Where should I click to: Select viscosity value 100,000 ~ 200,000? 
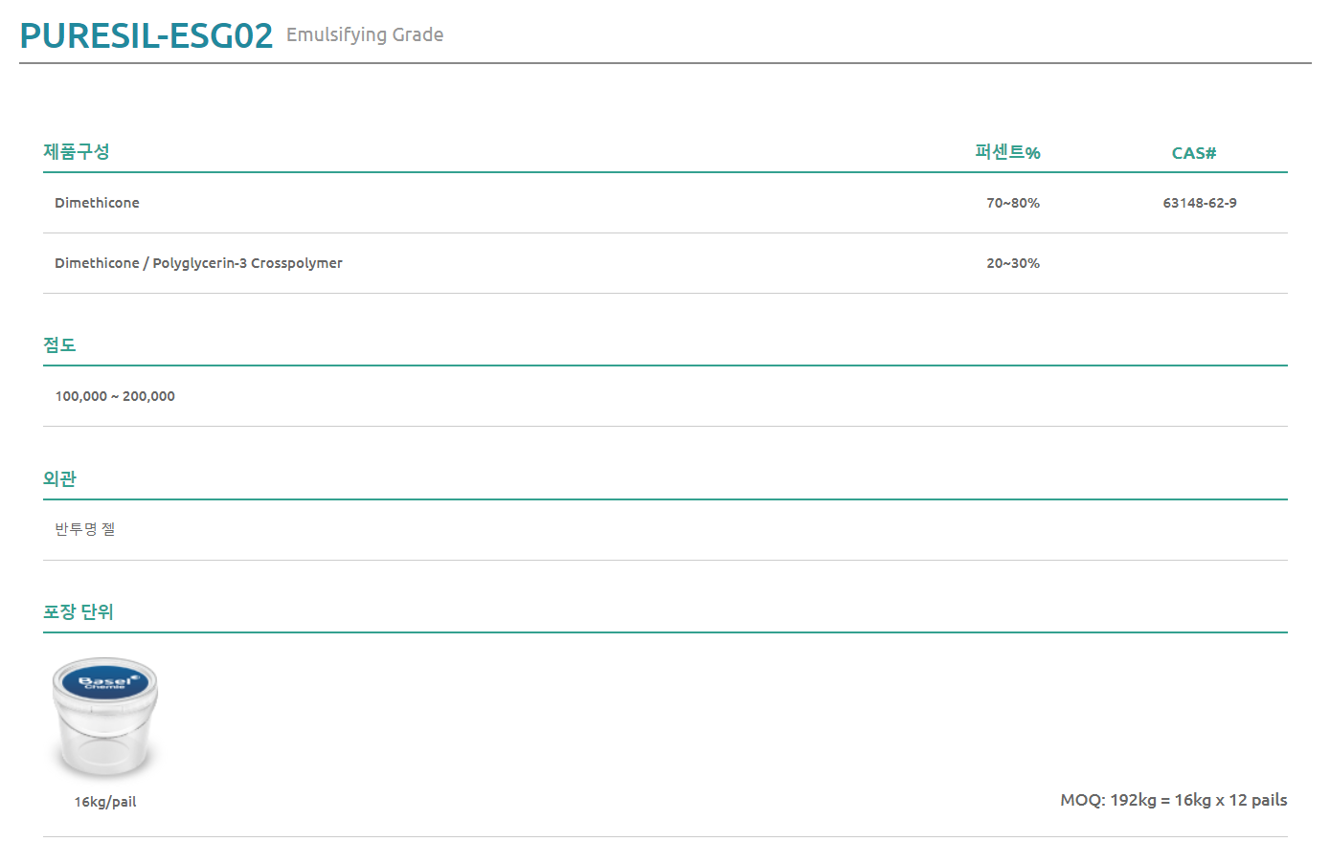pos(115,396)
